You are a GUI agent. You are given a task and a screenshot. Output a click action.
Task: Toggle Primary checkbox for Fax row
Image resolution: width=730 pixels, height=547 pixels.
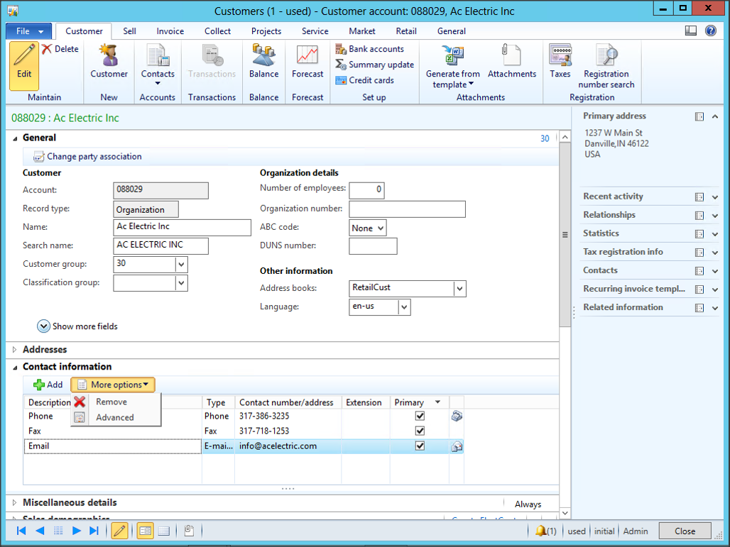[420, 431]
